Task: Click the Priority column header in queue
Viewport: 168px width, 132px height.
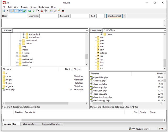Action: tap(144, 112)
